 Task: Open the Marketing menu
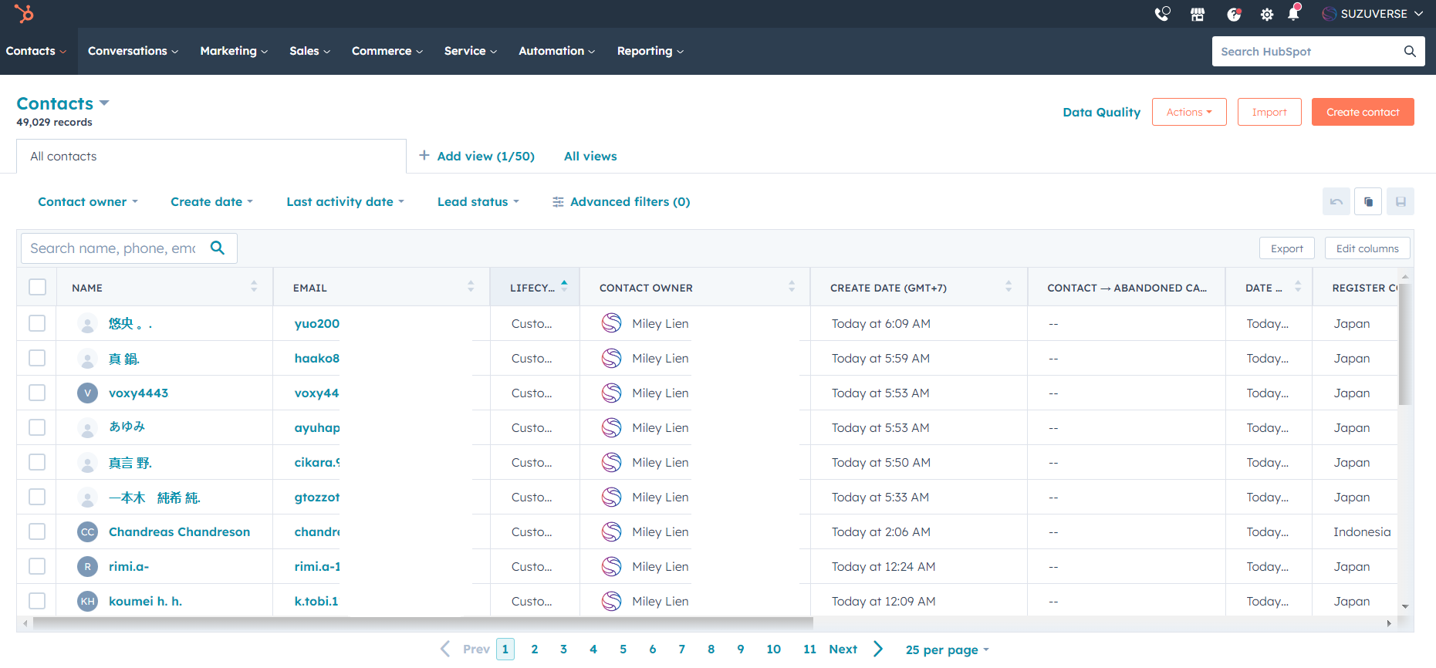pos(234,51)
